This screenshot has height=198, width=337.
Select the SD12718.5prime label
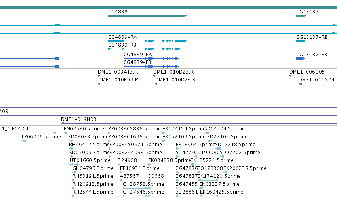(x=235, y=145)
